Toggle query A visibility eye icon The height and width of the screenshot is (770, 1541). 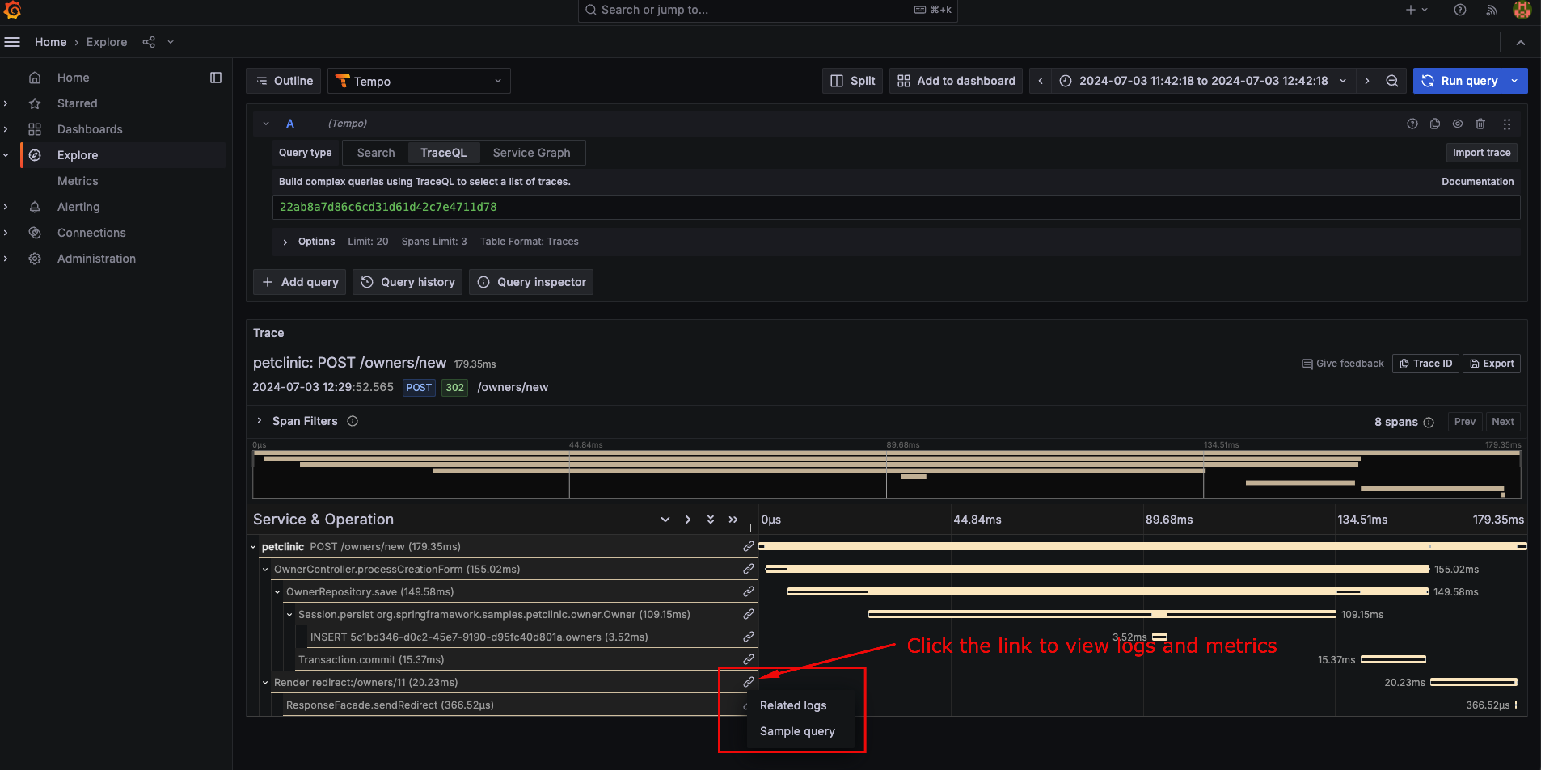pos(1457,124)
